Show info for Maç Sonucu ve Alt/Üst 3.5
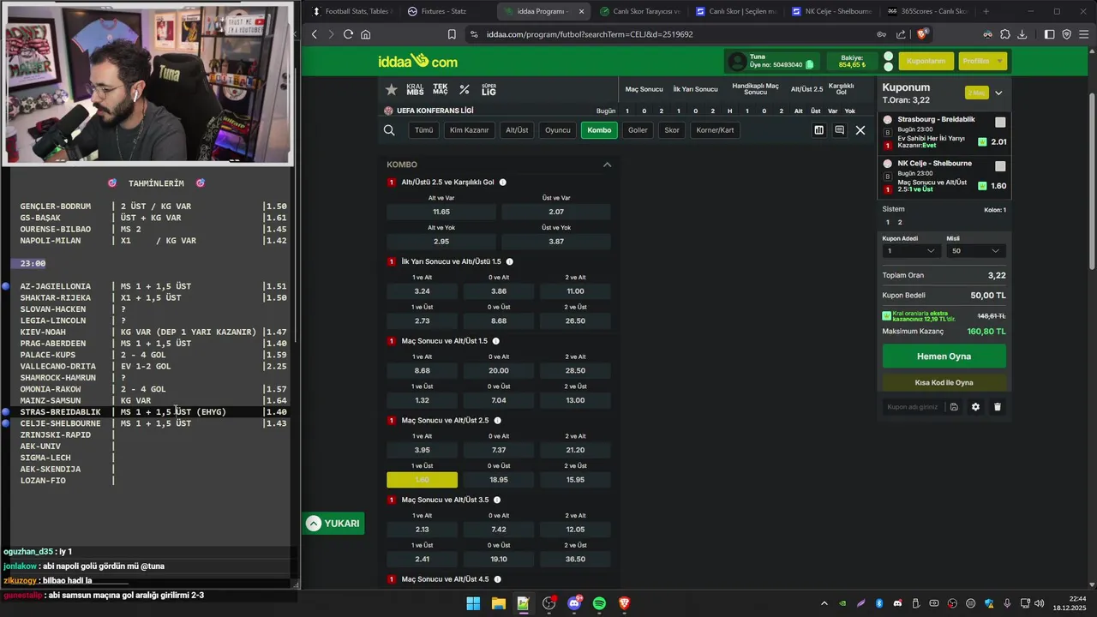 497,500
